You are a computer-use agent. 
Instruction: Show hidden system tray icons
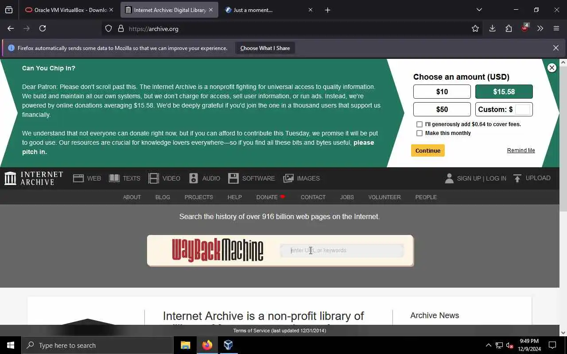[488, 345]
